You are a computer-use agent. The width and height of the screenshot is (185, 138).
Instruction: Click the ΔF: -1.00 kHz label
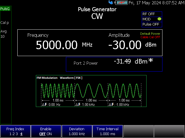pos(119,105)
